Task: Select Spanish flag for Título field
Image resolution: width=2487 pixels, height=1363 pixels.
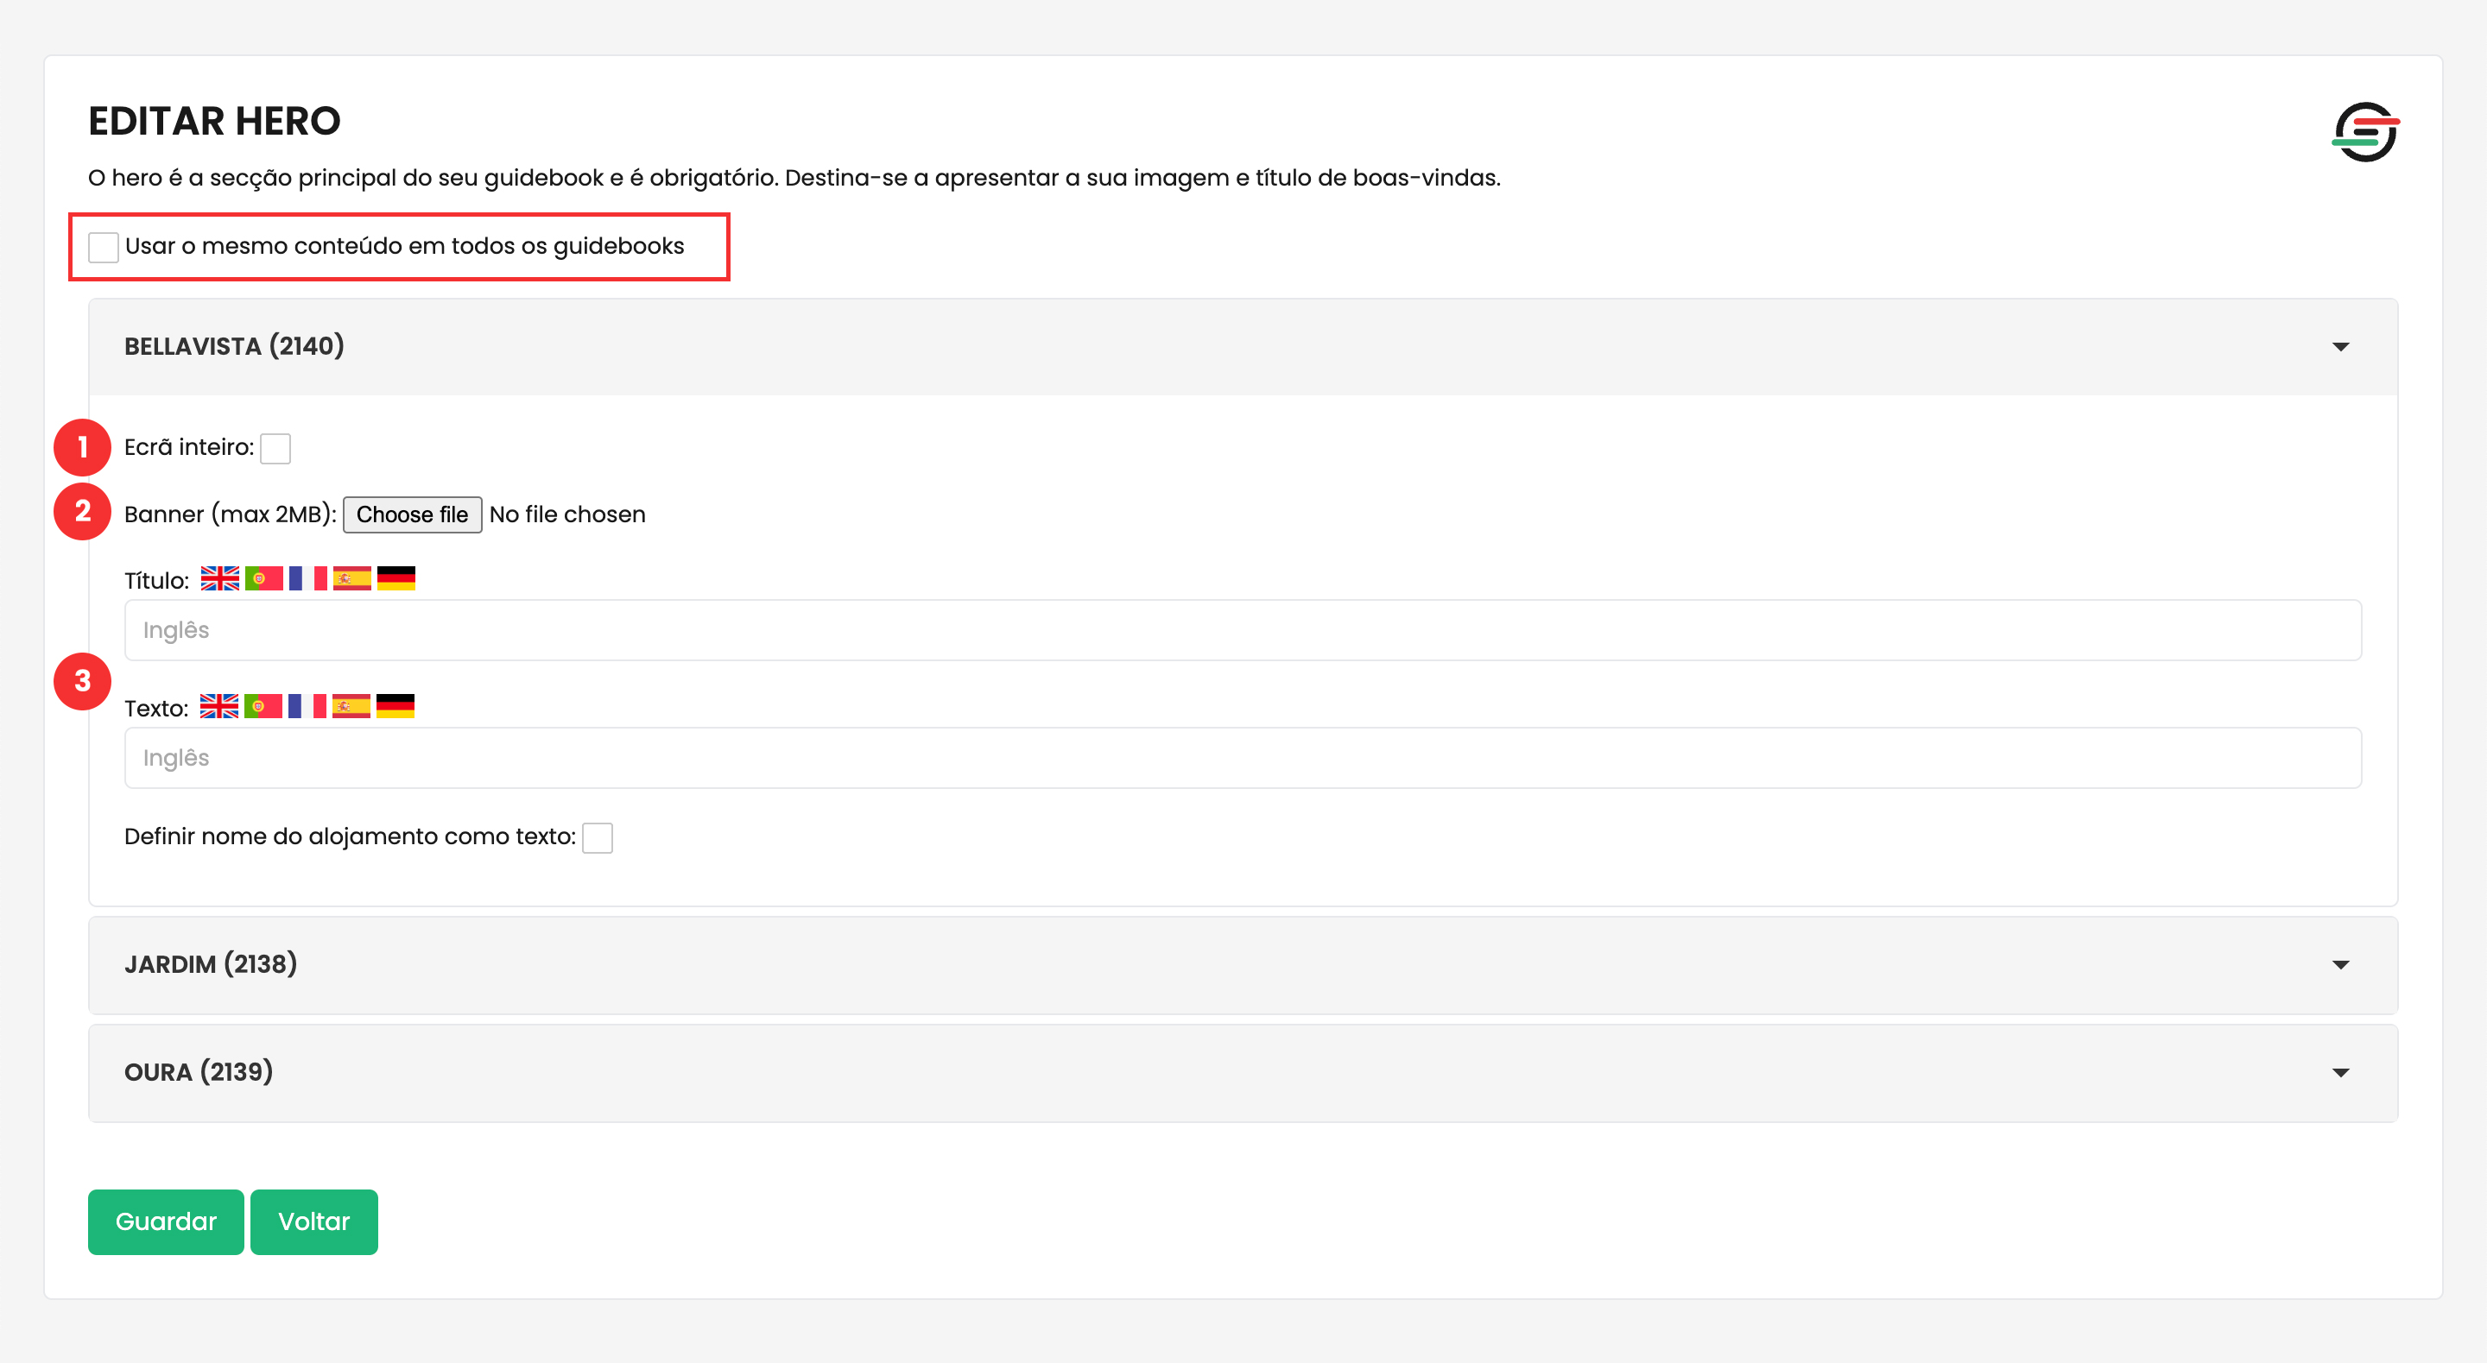Action: pyautogui.click(x=351, y=578)
